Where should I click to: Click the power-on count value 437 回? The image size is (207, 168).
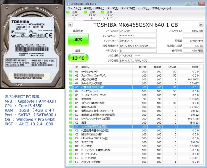pos(193,46)
